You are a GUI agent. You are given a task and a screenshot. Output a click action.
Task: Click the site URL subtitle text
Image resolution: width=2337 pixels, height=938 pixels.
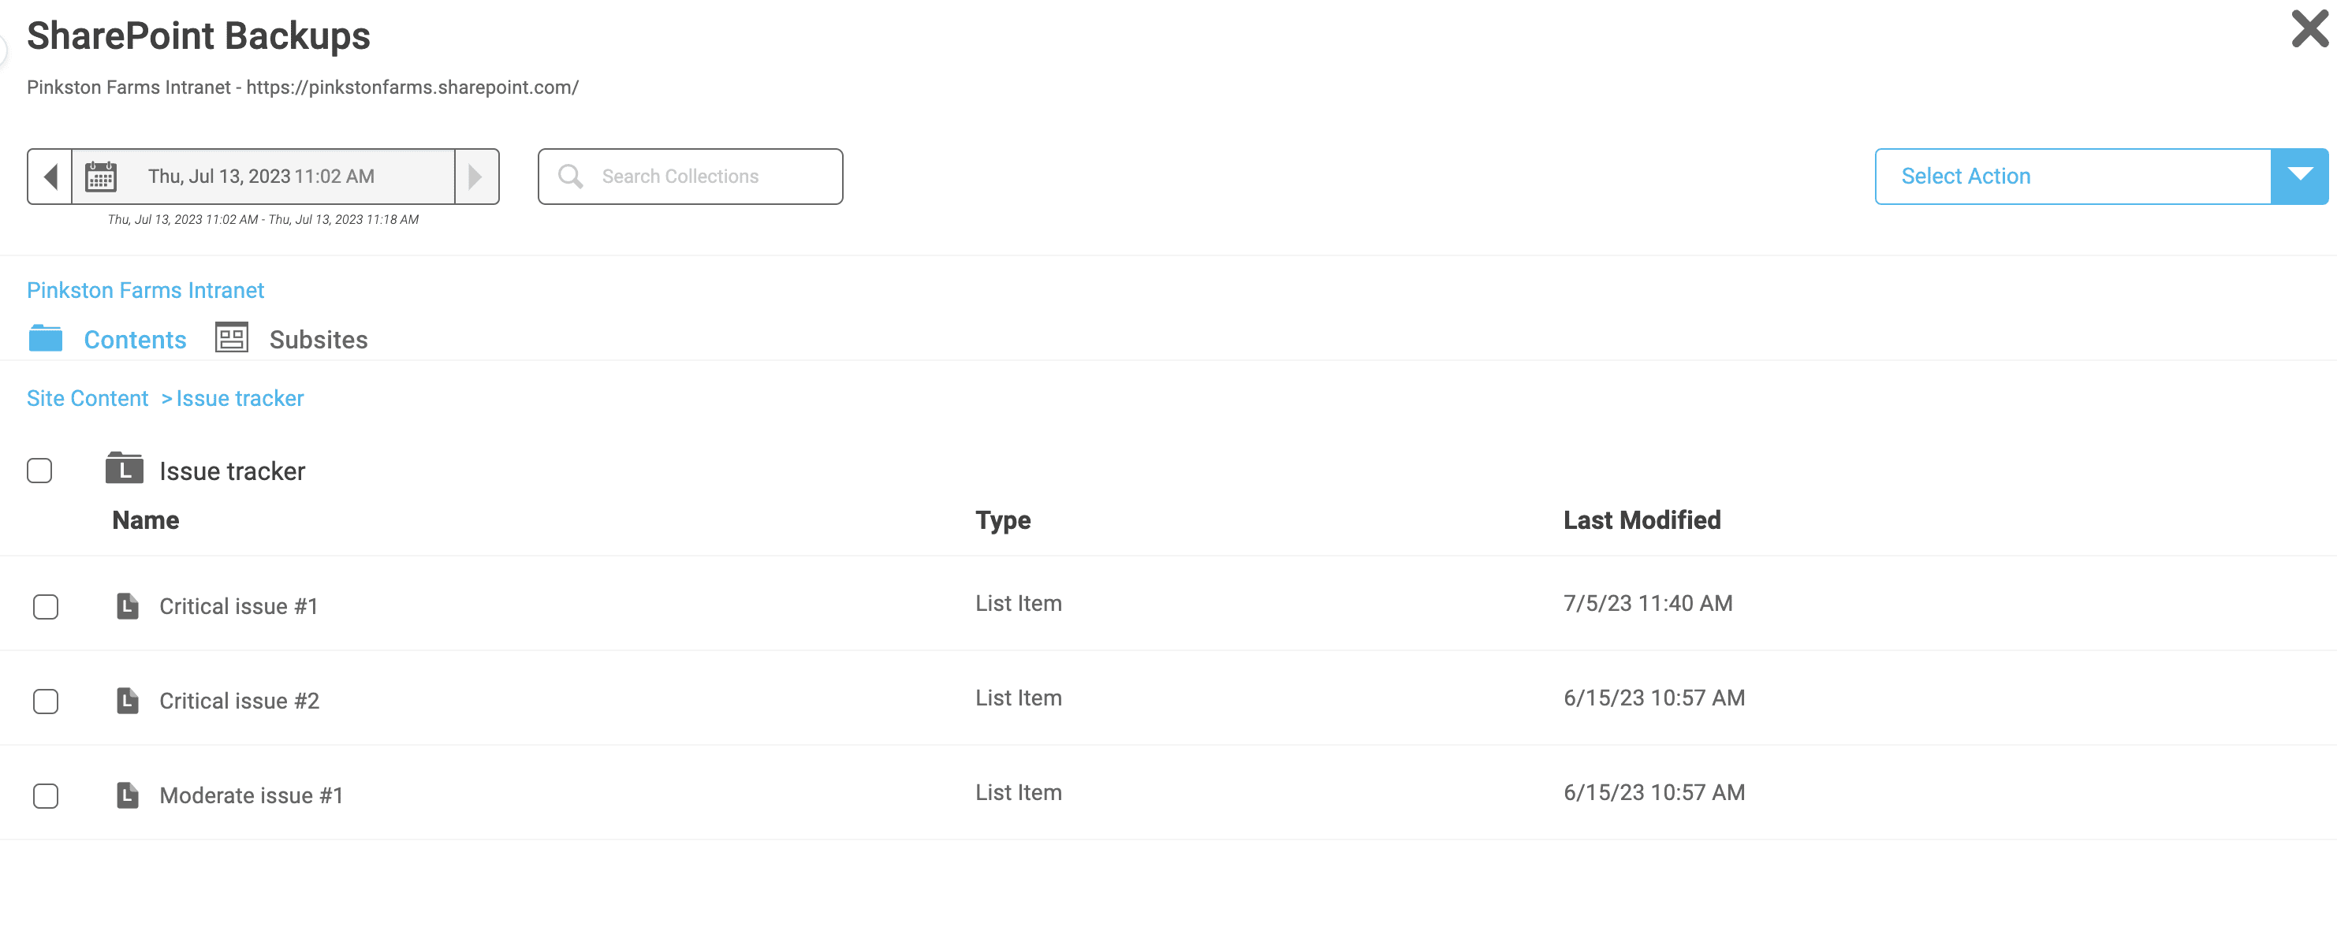click(x=302, y=87)
